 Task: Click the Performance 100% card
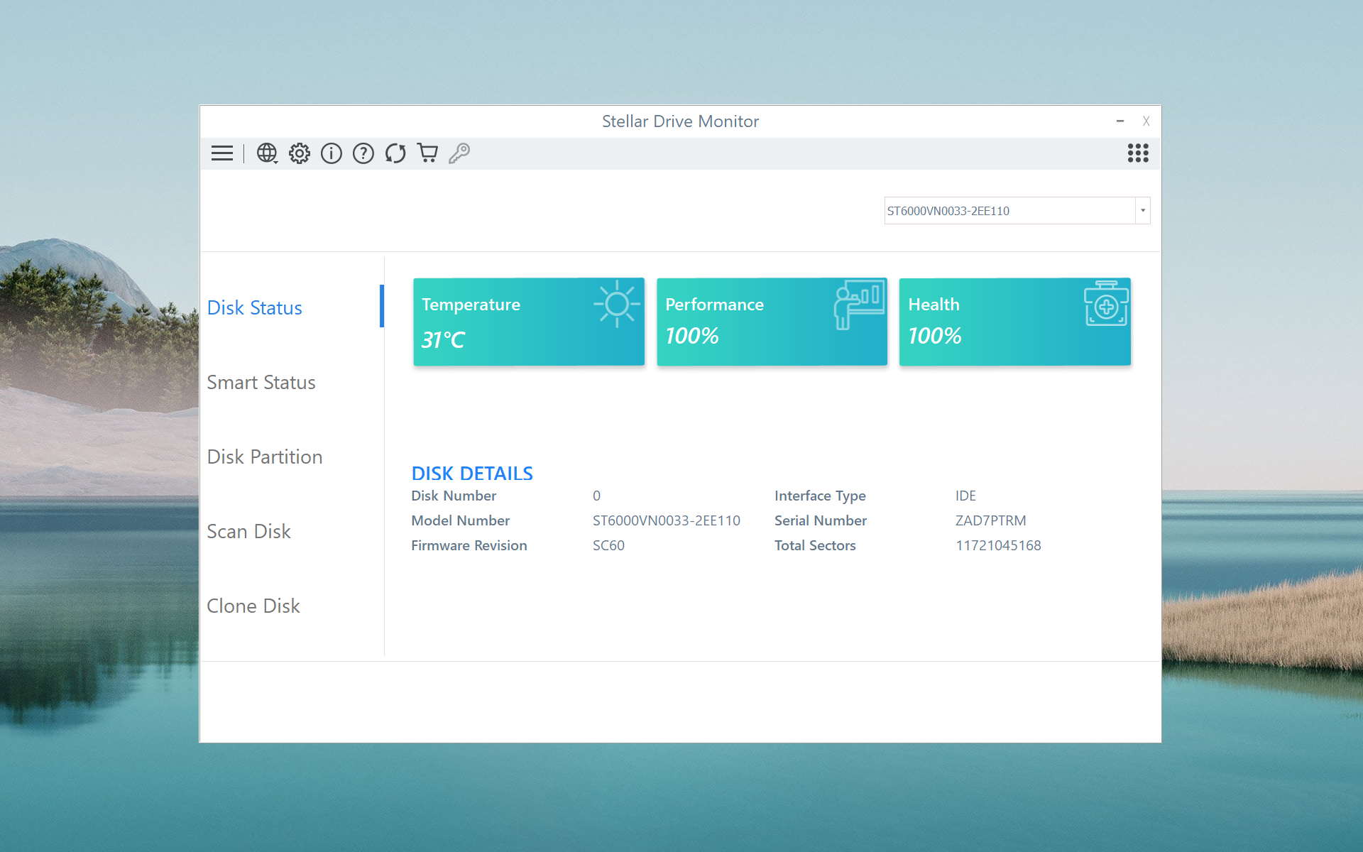pos(772,322)
